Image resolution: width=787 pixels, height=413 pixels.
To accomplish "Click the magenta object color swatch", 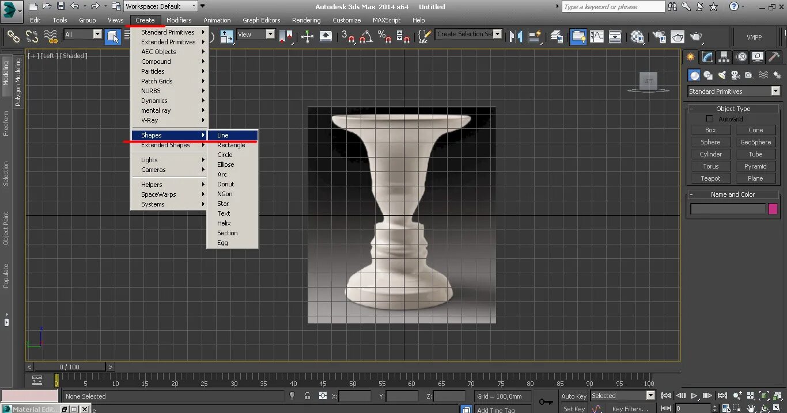I will coord(773,209).
